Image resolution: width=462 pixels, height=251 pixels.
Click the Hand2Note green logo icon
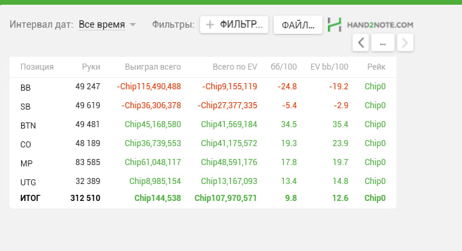(335, 25)
